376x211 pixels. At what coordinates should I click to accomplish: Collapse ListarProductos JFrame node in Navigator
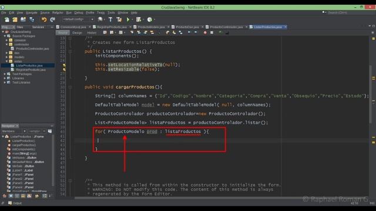coord(3,137)
